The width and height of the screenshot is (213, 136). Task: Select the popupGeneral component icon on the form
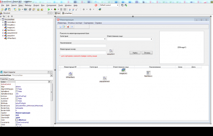pos(104,78)
